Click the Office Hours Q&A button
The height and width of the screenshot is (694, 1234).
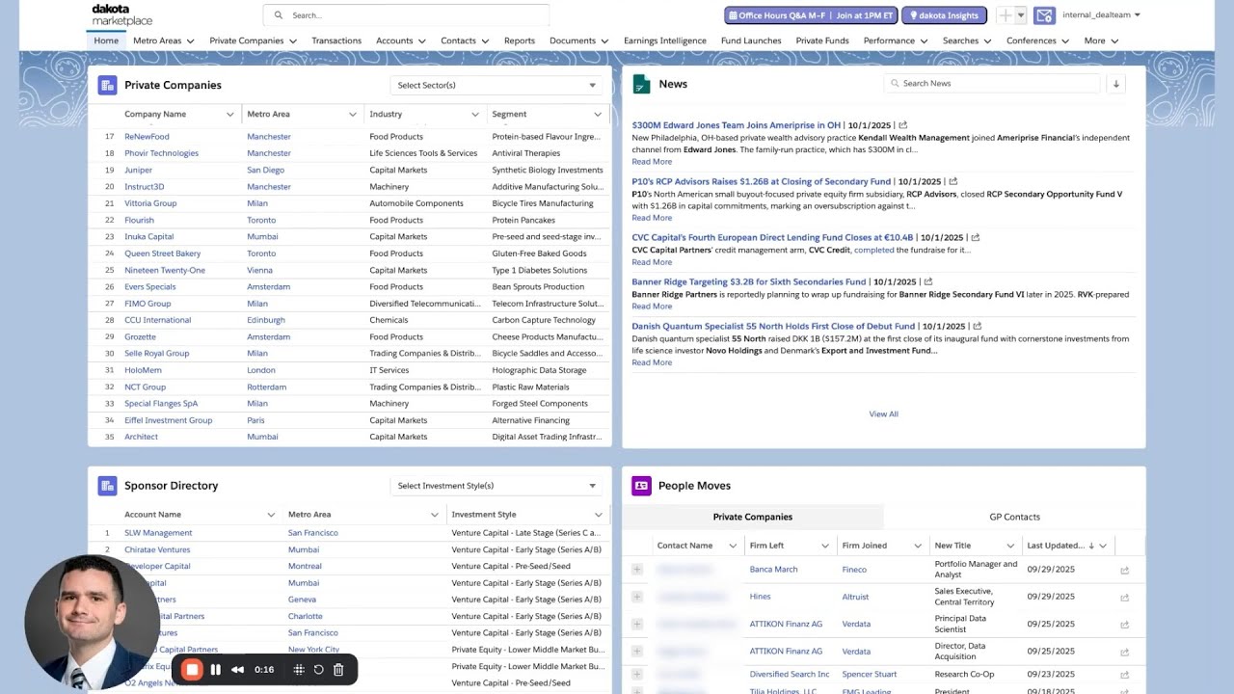811,15
